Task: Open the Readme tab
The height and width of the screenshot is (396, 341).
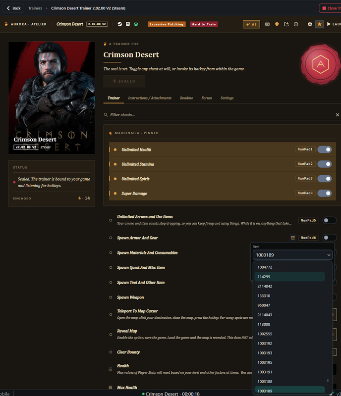Action: click(x=186, y=98)
